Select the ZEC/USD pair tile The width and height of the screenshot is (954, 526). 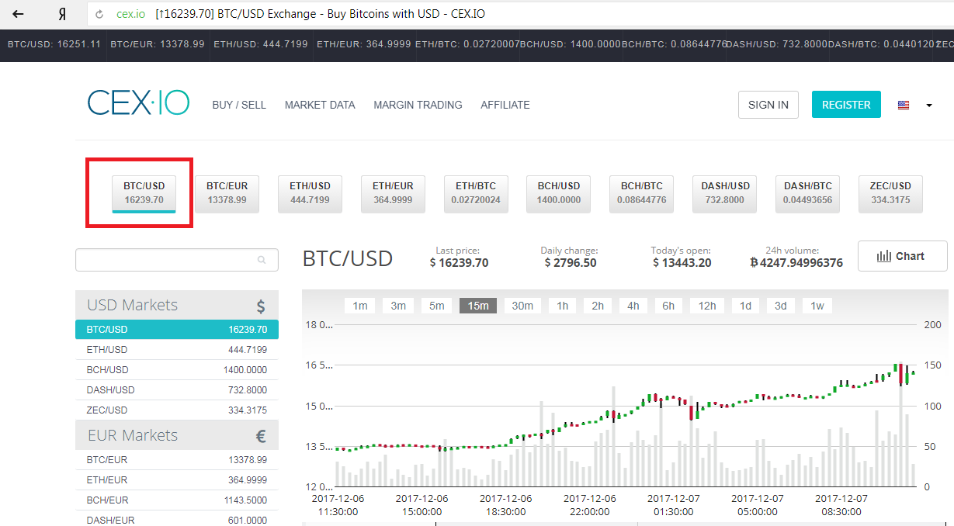tap(890, 193)
